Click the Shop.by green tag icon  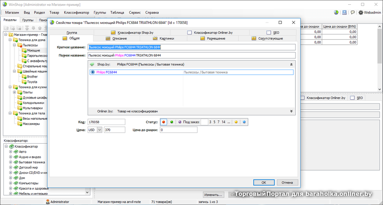click(92, 65)
